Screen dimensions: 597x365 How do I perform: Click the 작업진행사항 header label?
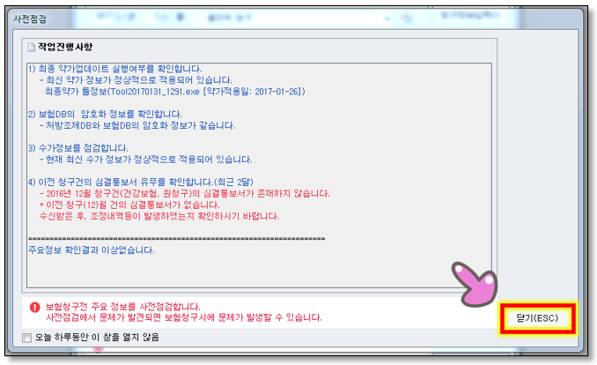tap(65, 47)
